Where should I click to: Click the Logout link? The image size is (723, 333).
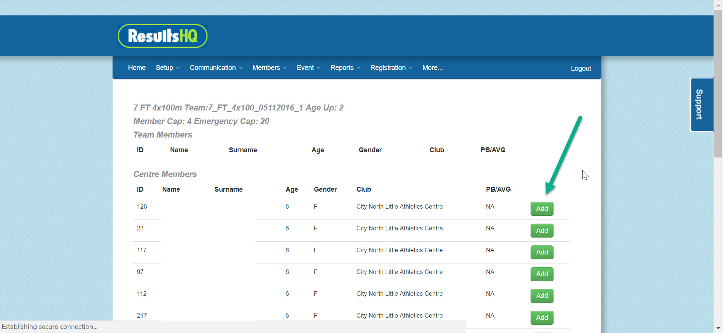click(x=581, y=68)
